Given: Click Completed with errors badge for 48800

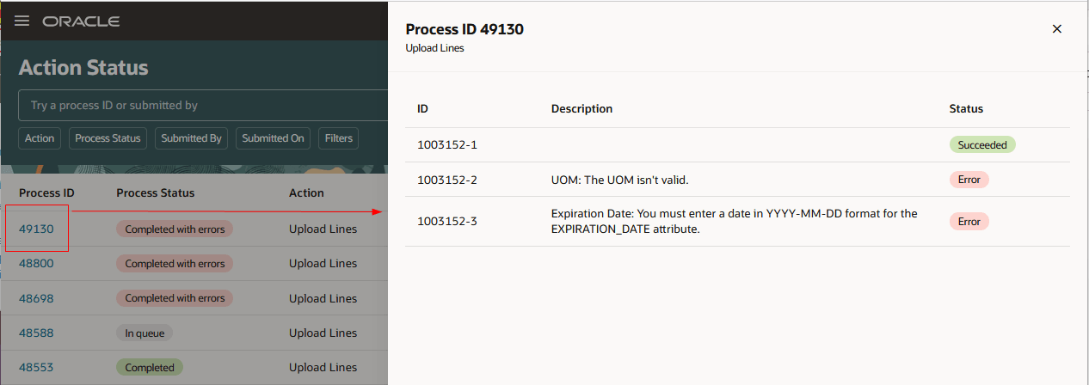Looking at the screenshot, I should 175,264.
